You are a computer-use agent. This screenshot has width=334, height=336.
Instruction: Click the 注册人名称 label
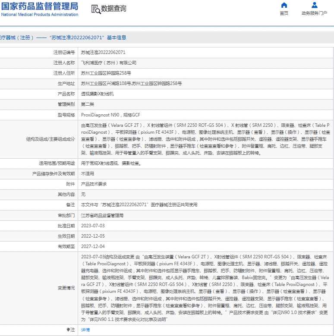point(64,63)
